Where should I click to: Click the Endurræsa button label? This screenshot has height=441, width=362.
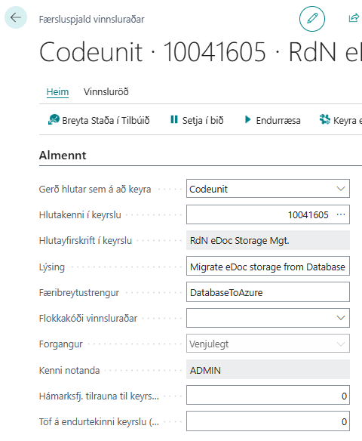click(x=278, y=120)
